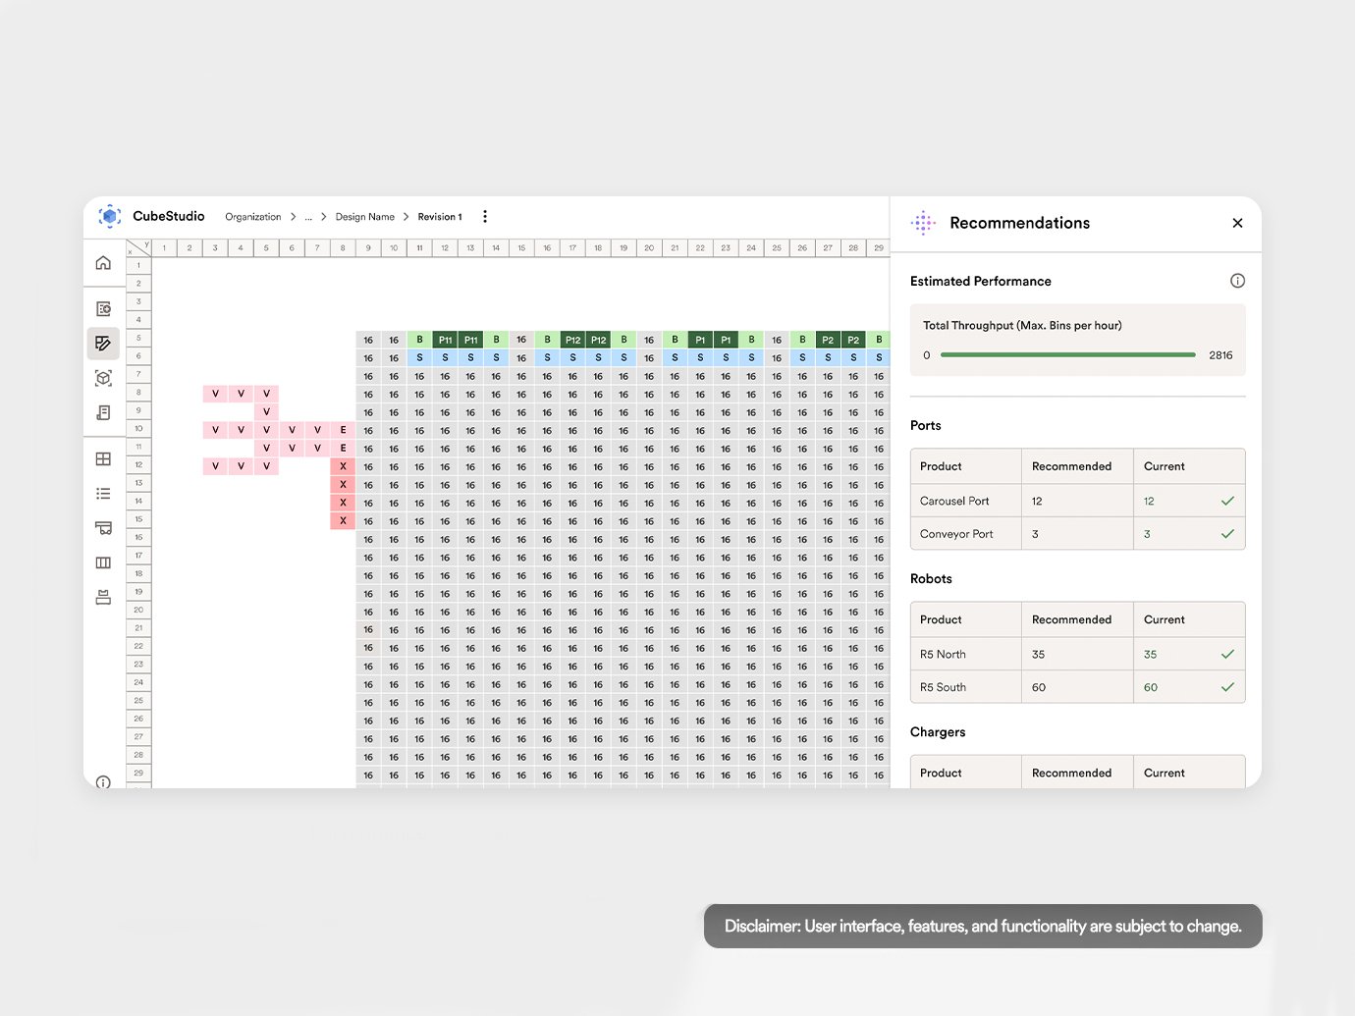The height and width of the screenshot is (1016, 1355).
Task: Select the highlighted design edit pencil icon
Action: [x=103, y=344]
